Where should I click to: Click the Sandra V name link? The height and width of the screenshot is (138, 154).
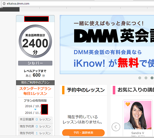tap(138, 133)
